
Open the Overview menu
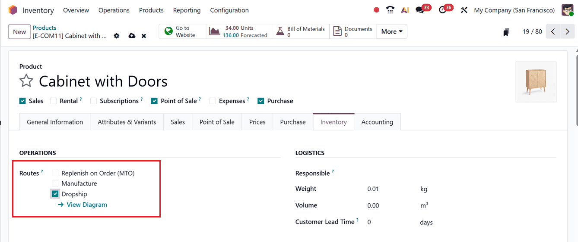click(76, 10)
